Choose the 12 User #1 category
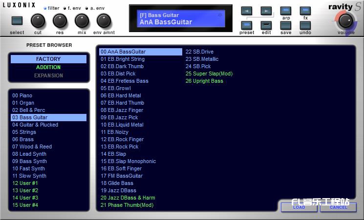The image size is (364, 220). [x=48, y=183]
